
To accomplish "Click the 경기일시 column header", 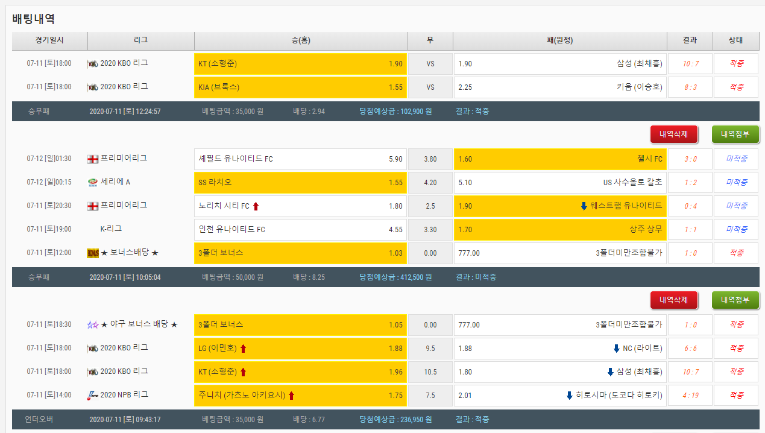I will (49, 40).
